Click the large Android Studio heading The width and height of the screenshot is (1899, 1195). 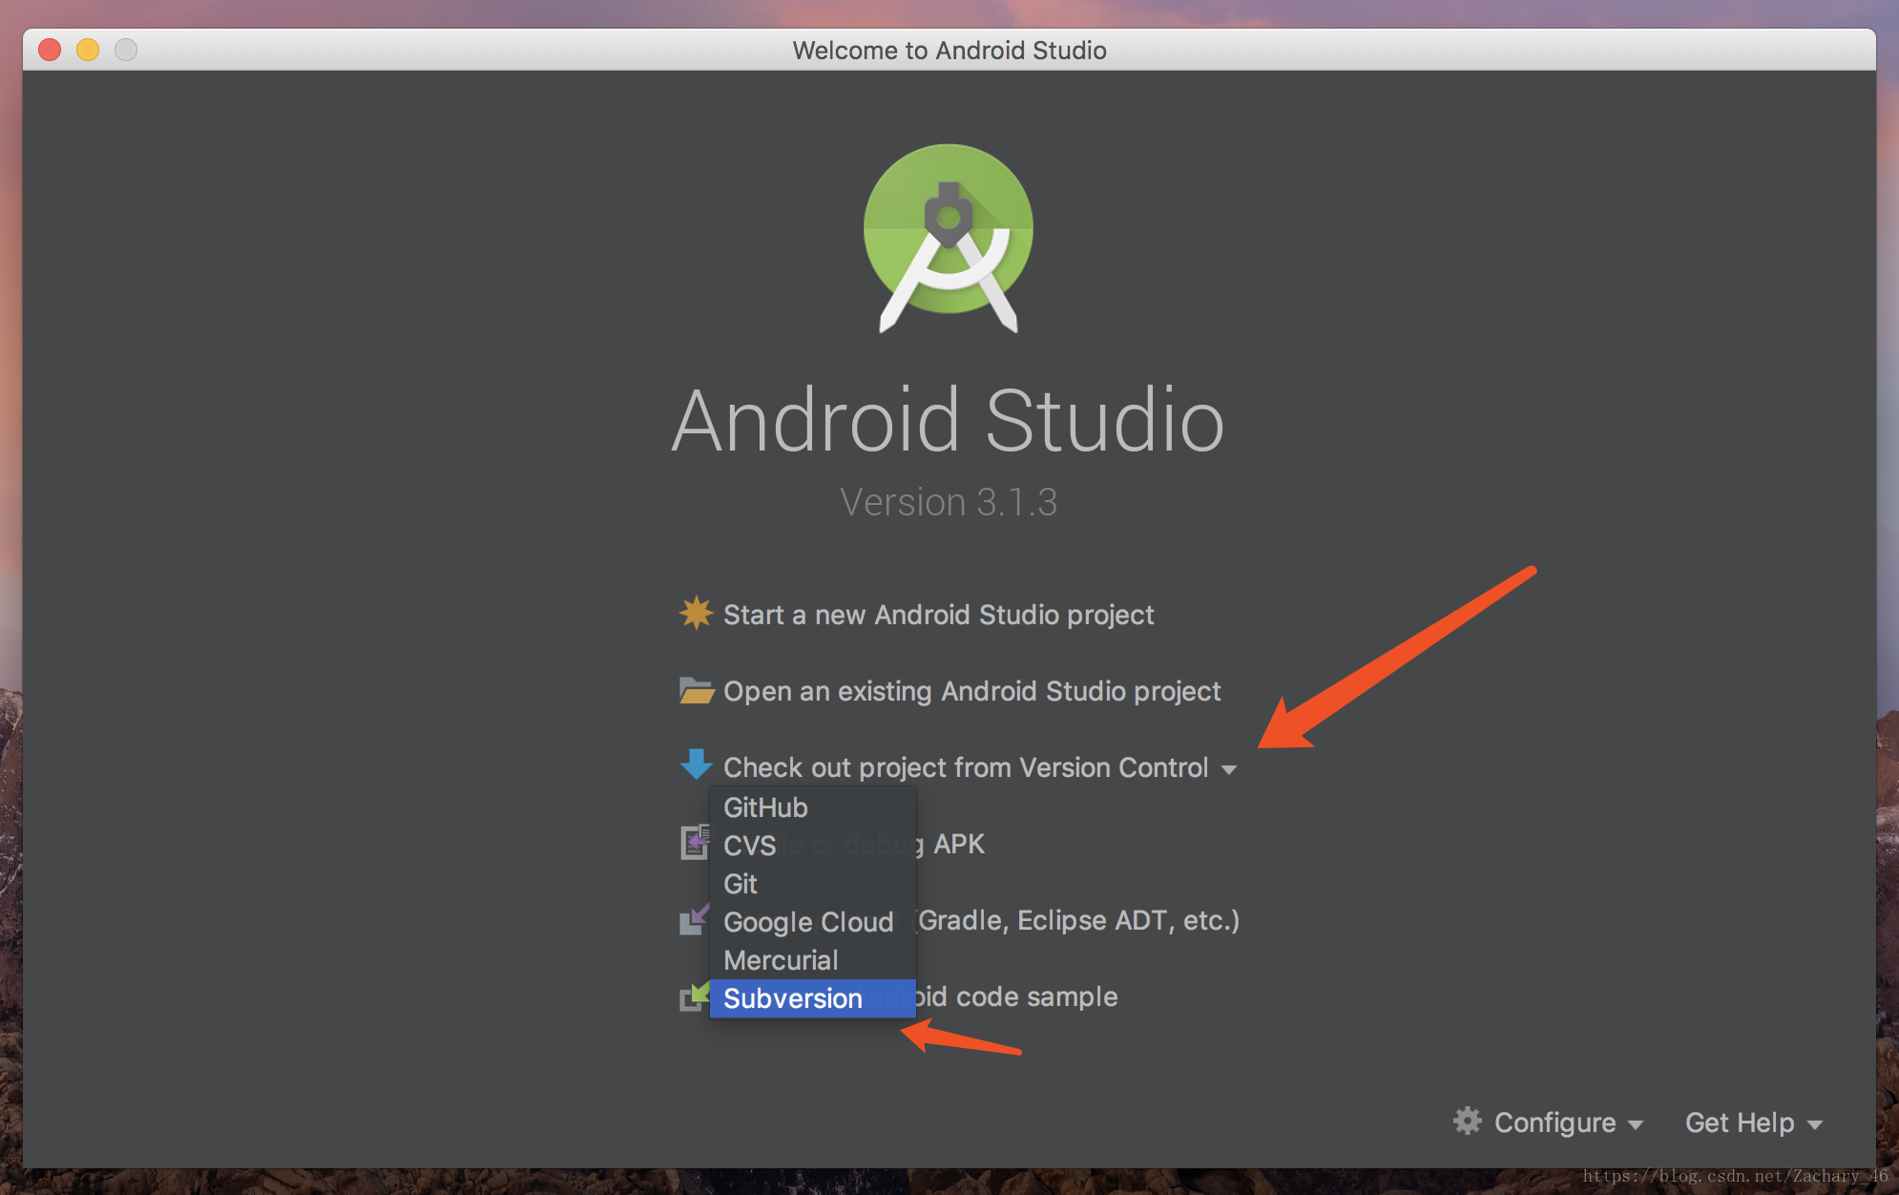tap(948, 420)
